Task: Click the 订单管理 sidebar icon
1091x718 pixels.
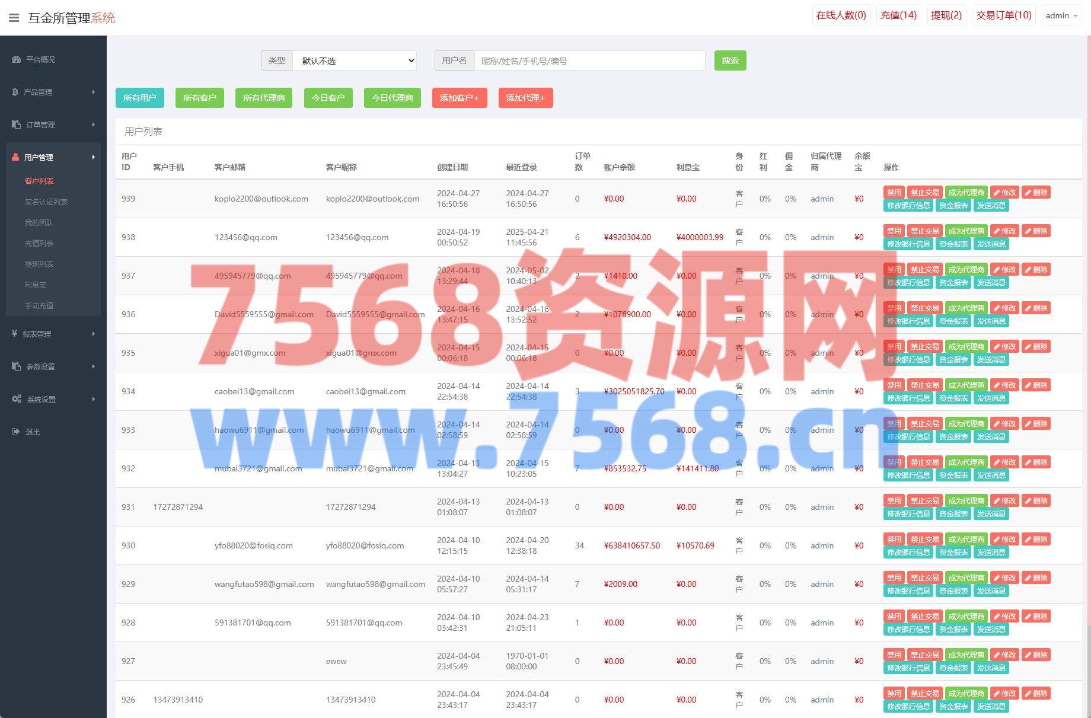Action: [x=16, y=125]
